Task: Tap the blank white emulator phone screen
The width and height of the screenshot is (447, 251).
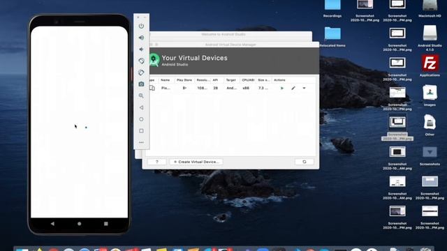Action: 79,122
